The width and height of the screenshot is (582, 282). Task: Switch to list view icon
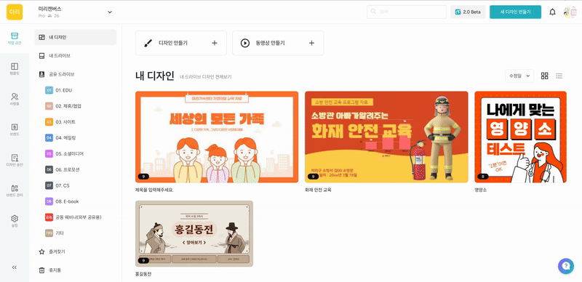coord(559,76)
